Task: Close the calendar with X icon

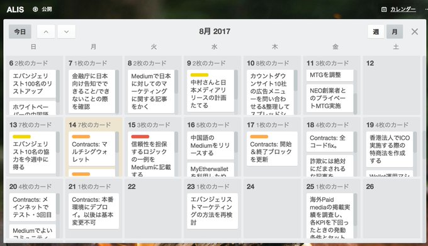Action: 415,31
